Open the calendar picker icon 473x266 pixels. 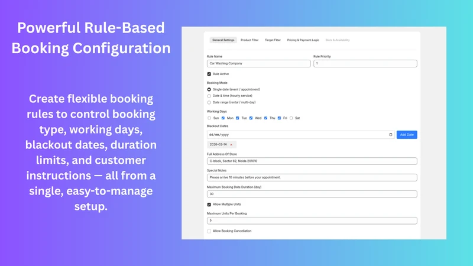pyautogui.click(x=390, y=135)
